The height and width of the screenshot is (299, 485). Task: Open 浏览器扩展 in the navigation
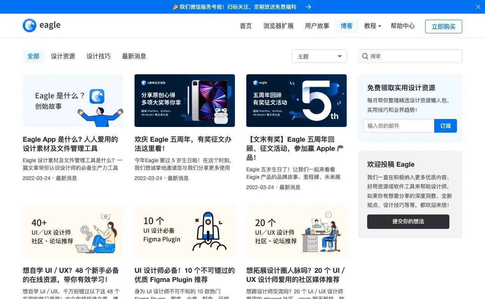pyautogui.click(x=278, y=26)
